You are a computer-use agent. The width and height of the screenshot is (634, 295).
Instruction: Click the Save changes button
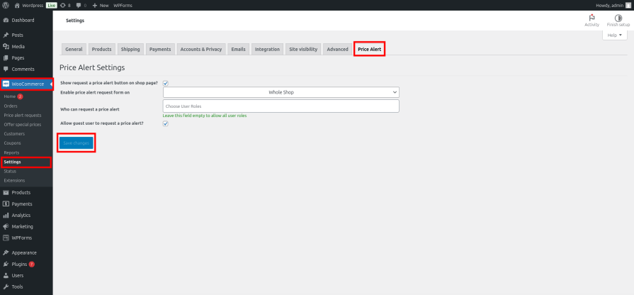[77, 143]
